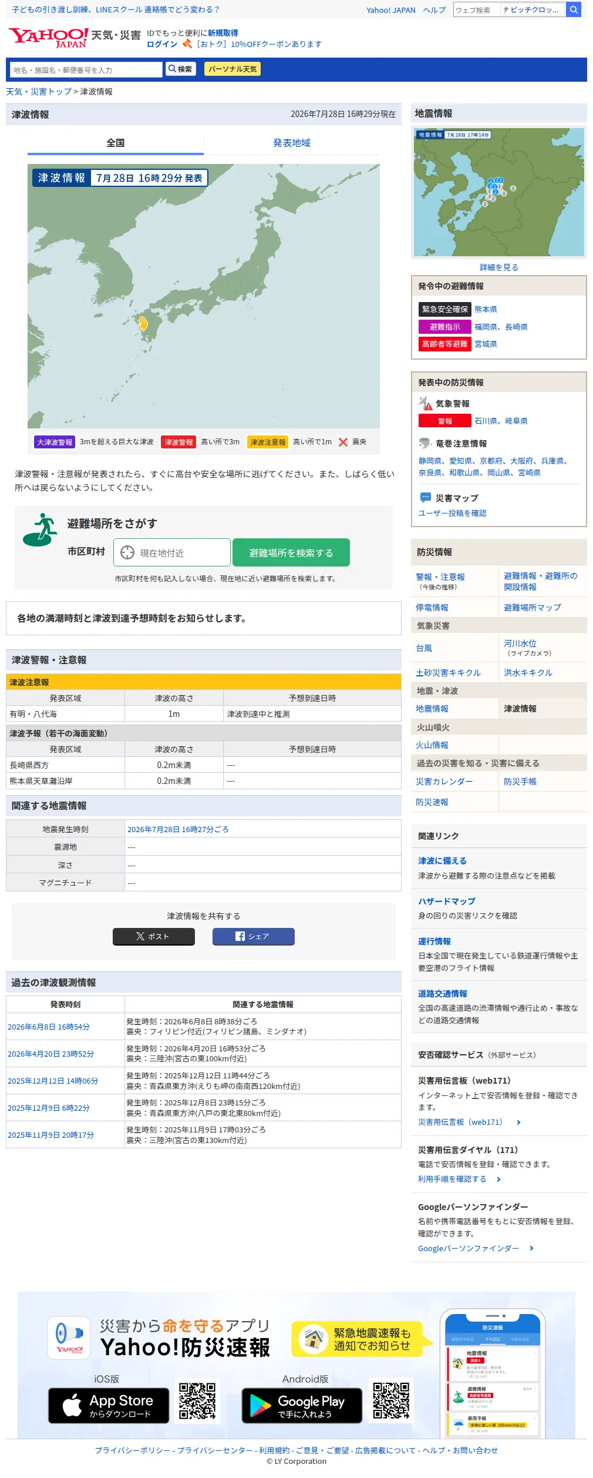Share on Facebook with the シェア button
593x1478 pixels.
point(254,936)
